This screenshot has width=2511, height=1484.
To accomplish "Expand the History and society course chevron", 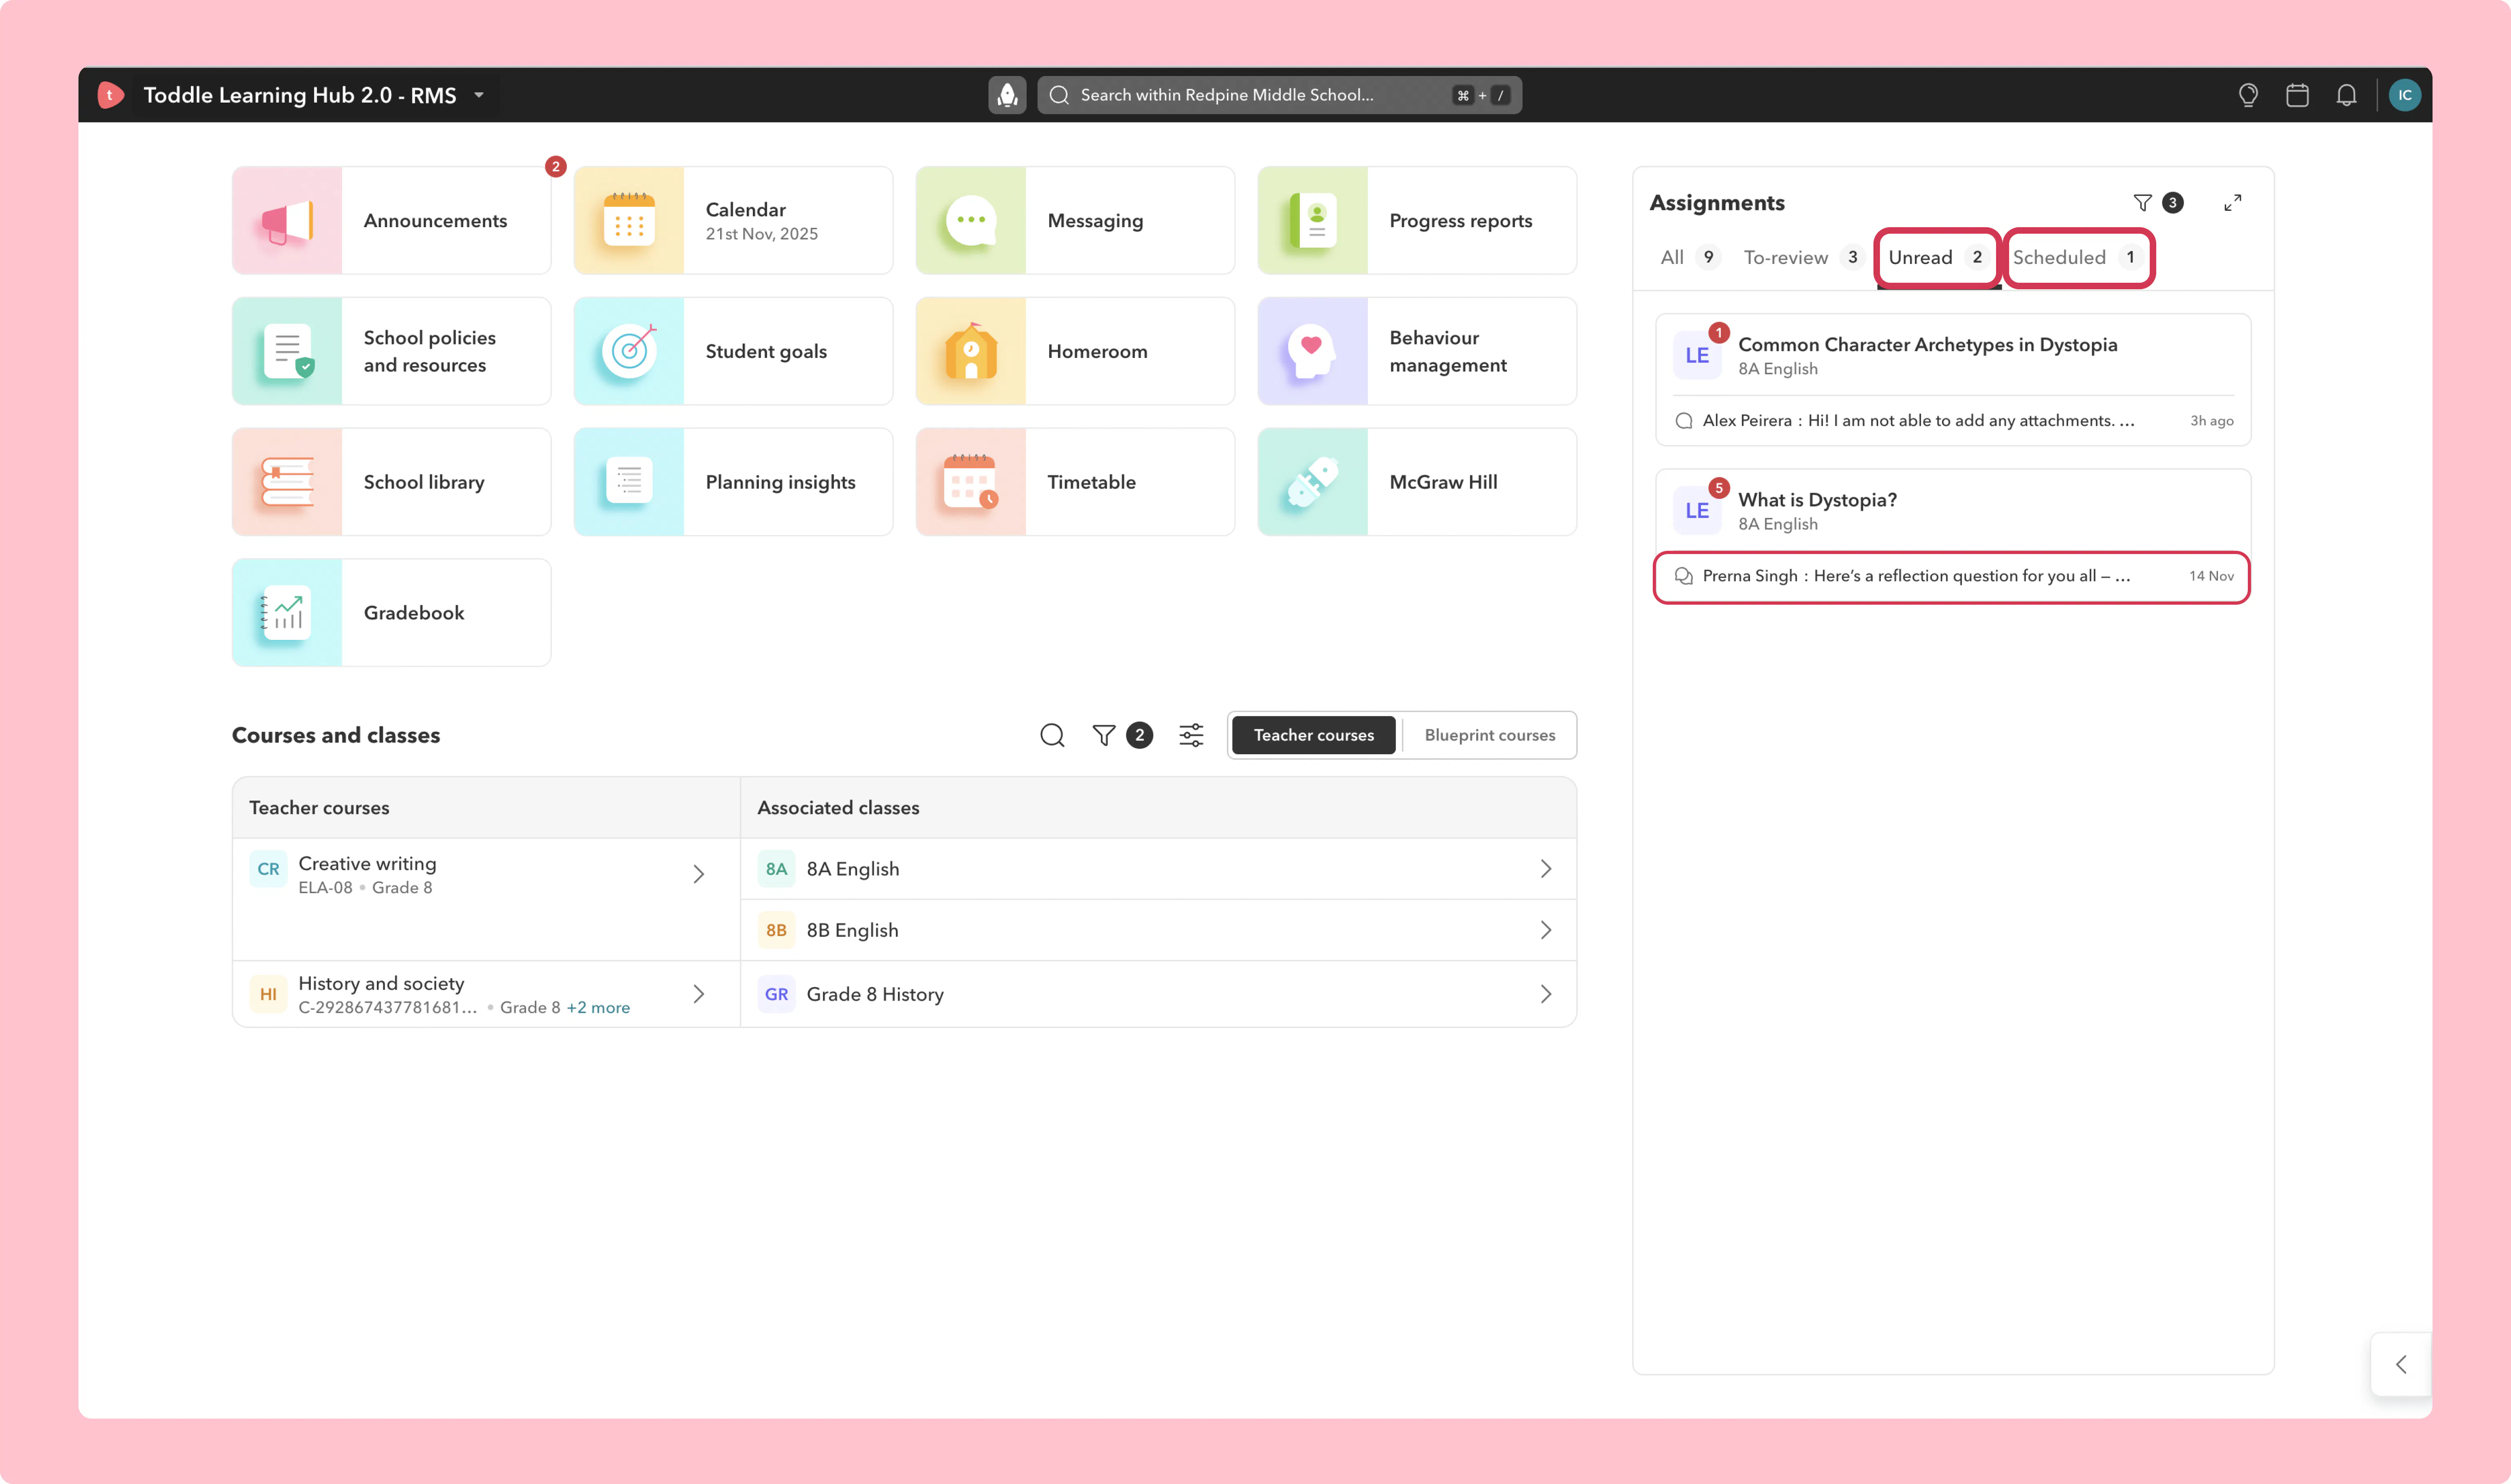I will [x=699, y=994].
